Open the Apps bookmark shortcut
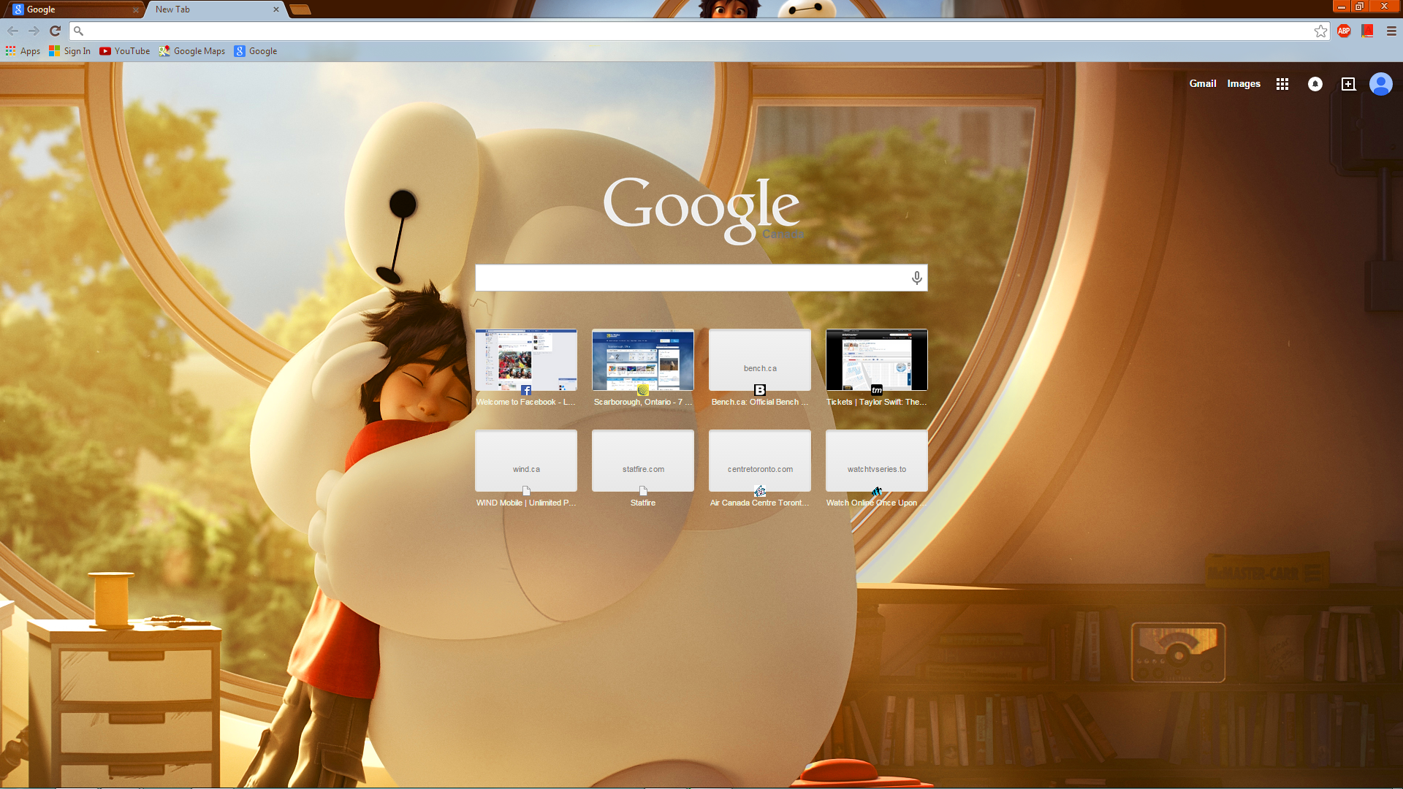Viewport: 1403px width, 789px height. pyautogui.click(x=23, y=51)
